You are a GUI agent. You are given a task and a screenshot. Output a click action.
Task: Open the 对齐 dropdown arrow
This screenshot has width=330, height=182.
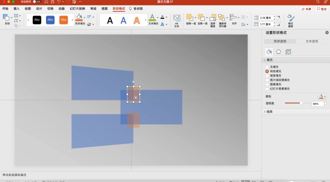tap(238, 17)
